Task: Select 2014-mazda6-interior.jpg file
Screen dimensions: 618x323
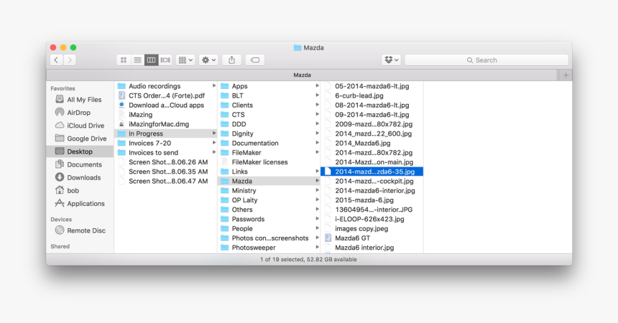Action: click(372, 190)
